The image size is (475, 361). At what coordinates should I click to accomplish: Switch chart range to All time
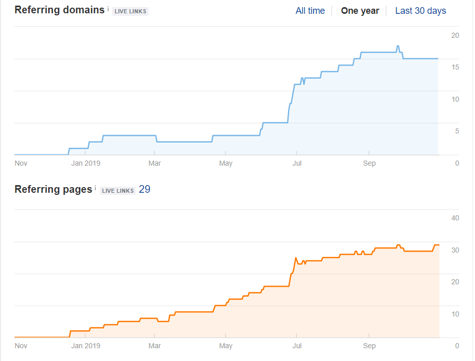pos(310,11)
